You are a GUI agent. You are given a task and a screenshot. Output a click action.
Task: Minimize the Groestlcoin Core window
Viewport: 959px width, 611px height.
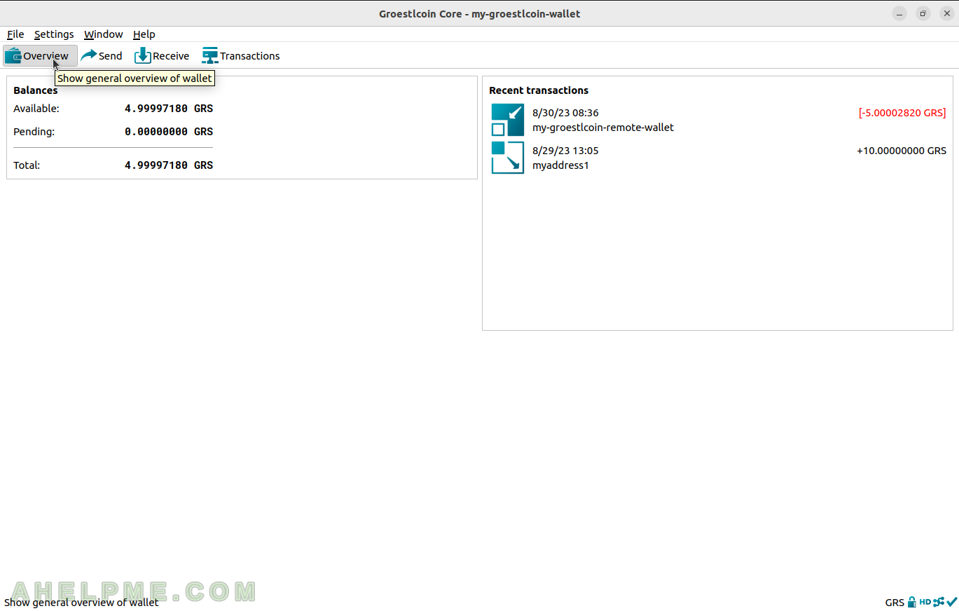coord(899,13)
